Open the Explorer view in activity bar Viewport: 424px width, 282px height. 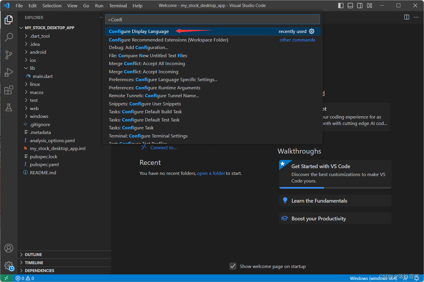coord(9,20)
